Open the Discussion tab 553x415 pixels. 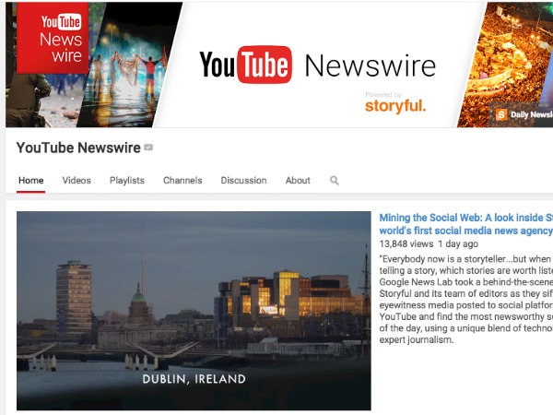(x=243, y=181)
